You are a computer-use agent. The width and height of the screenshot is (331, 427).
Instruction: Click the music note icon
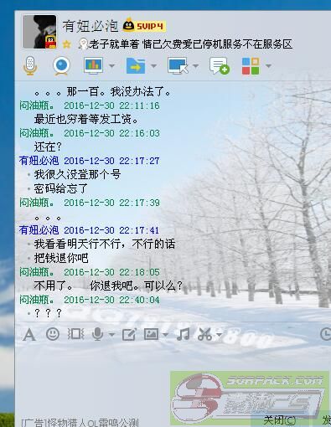tap(184, 334)
